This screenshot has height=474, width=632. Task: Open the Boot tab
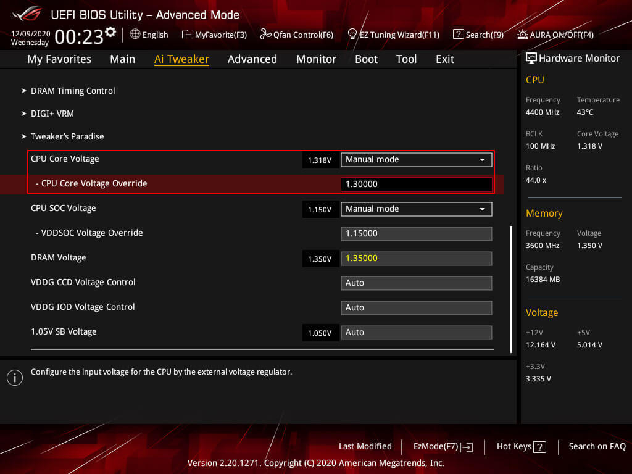coord(367,59)
